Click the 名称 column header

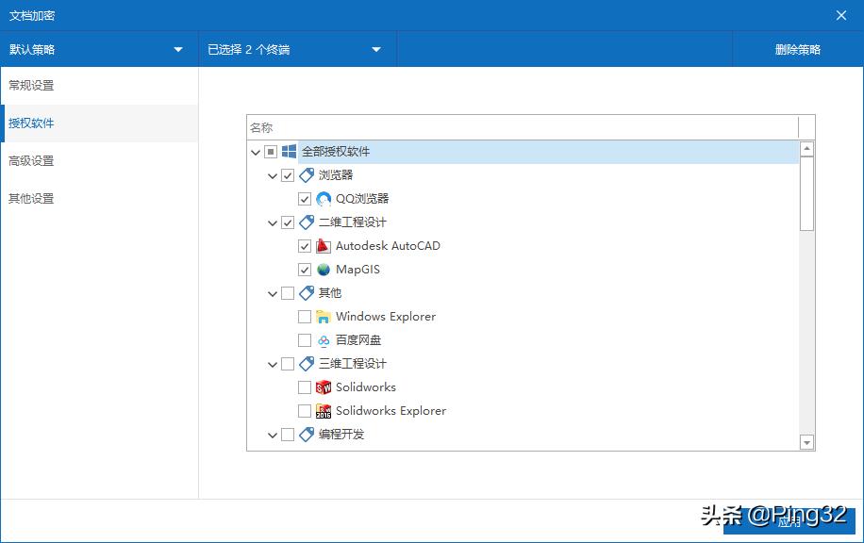(262, 127)
